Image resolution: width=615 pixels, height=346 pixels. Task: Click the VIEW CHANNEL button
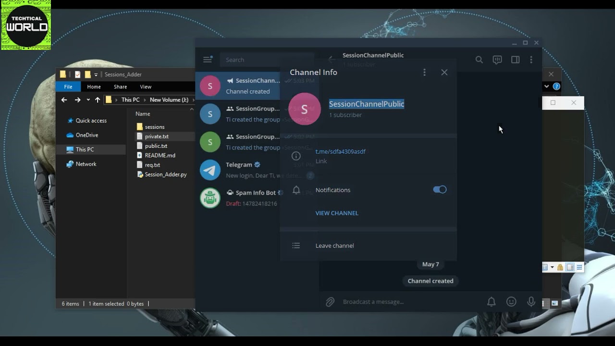pyautogui.click(x=337, y=213)
